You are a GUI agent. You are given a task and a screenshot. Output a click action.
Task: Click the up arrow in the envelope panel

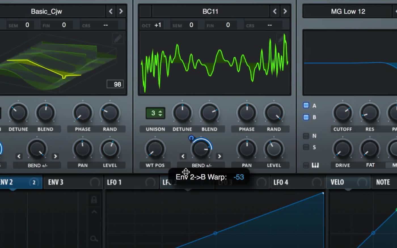(x=94, y=212)
